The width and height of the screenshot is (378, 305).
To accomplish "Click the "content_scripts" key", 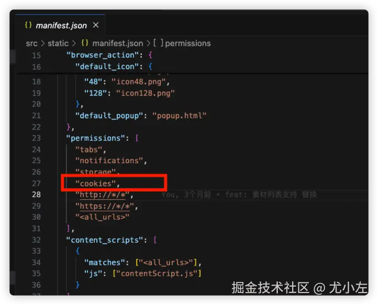I will pyautogui.click(x=105, y=240).
